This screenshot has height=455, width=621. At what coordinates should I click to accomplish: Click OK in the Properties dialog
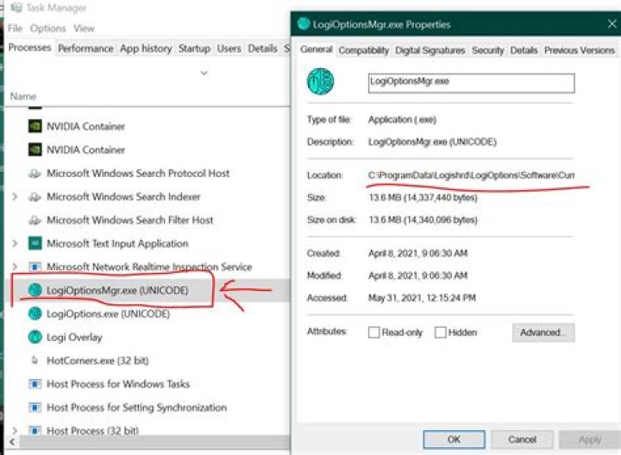(454, 439)
